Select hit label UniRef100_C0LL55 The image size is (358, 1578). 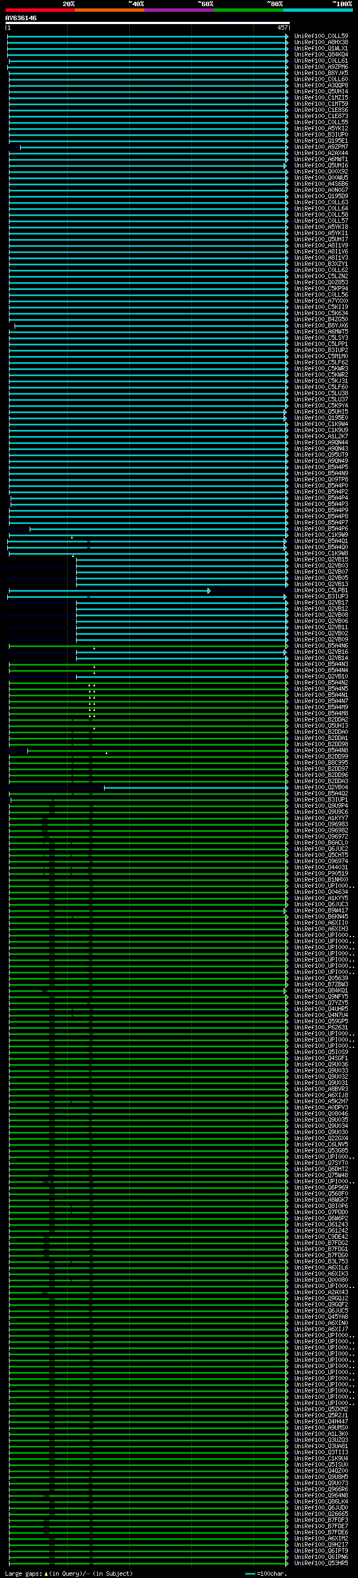pos(321,123)
